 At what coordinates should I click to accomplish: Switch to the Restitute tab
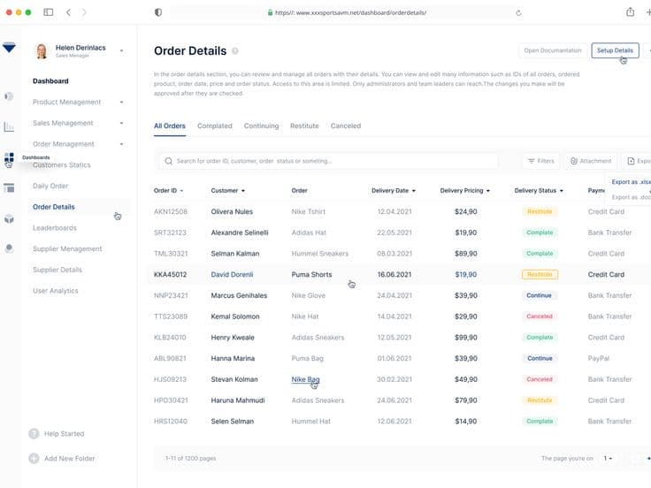point(304,126)
